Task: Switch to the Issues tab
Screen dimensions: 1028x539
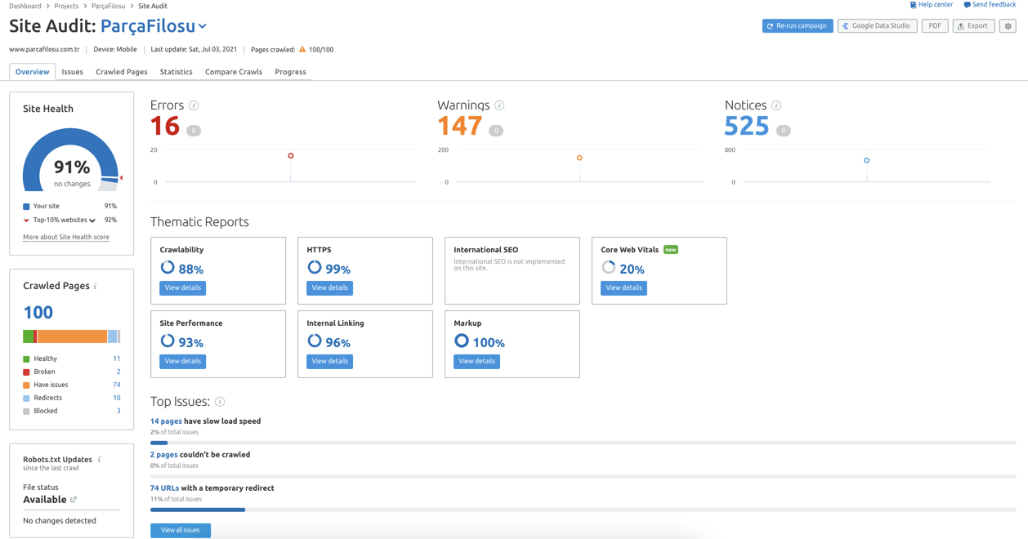Action: click(x=73, y=72)
